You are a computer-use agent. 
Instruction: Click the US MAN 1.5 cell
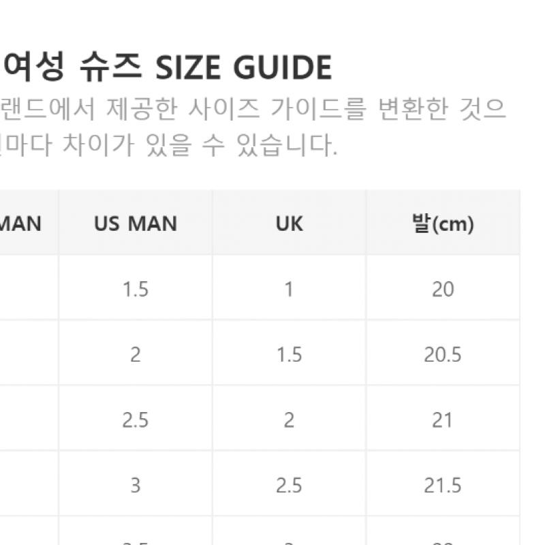pyautogui.click(x=136, y=289)
